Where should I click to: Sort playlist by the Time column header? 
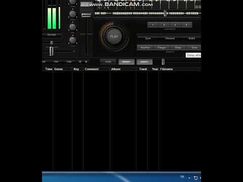[x=49, y=69]
